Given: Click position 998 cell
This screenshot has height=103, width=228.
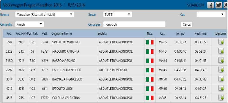Looking at the screenshot, I should 9,42.
